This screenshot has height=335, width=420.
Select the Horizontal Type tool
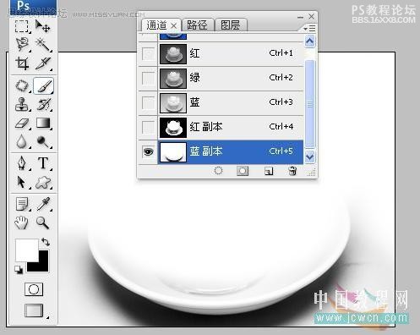(43, 163)
